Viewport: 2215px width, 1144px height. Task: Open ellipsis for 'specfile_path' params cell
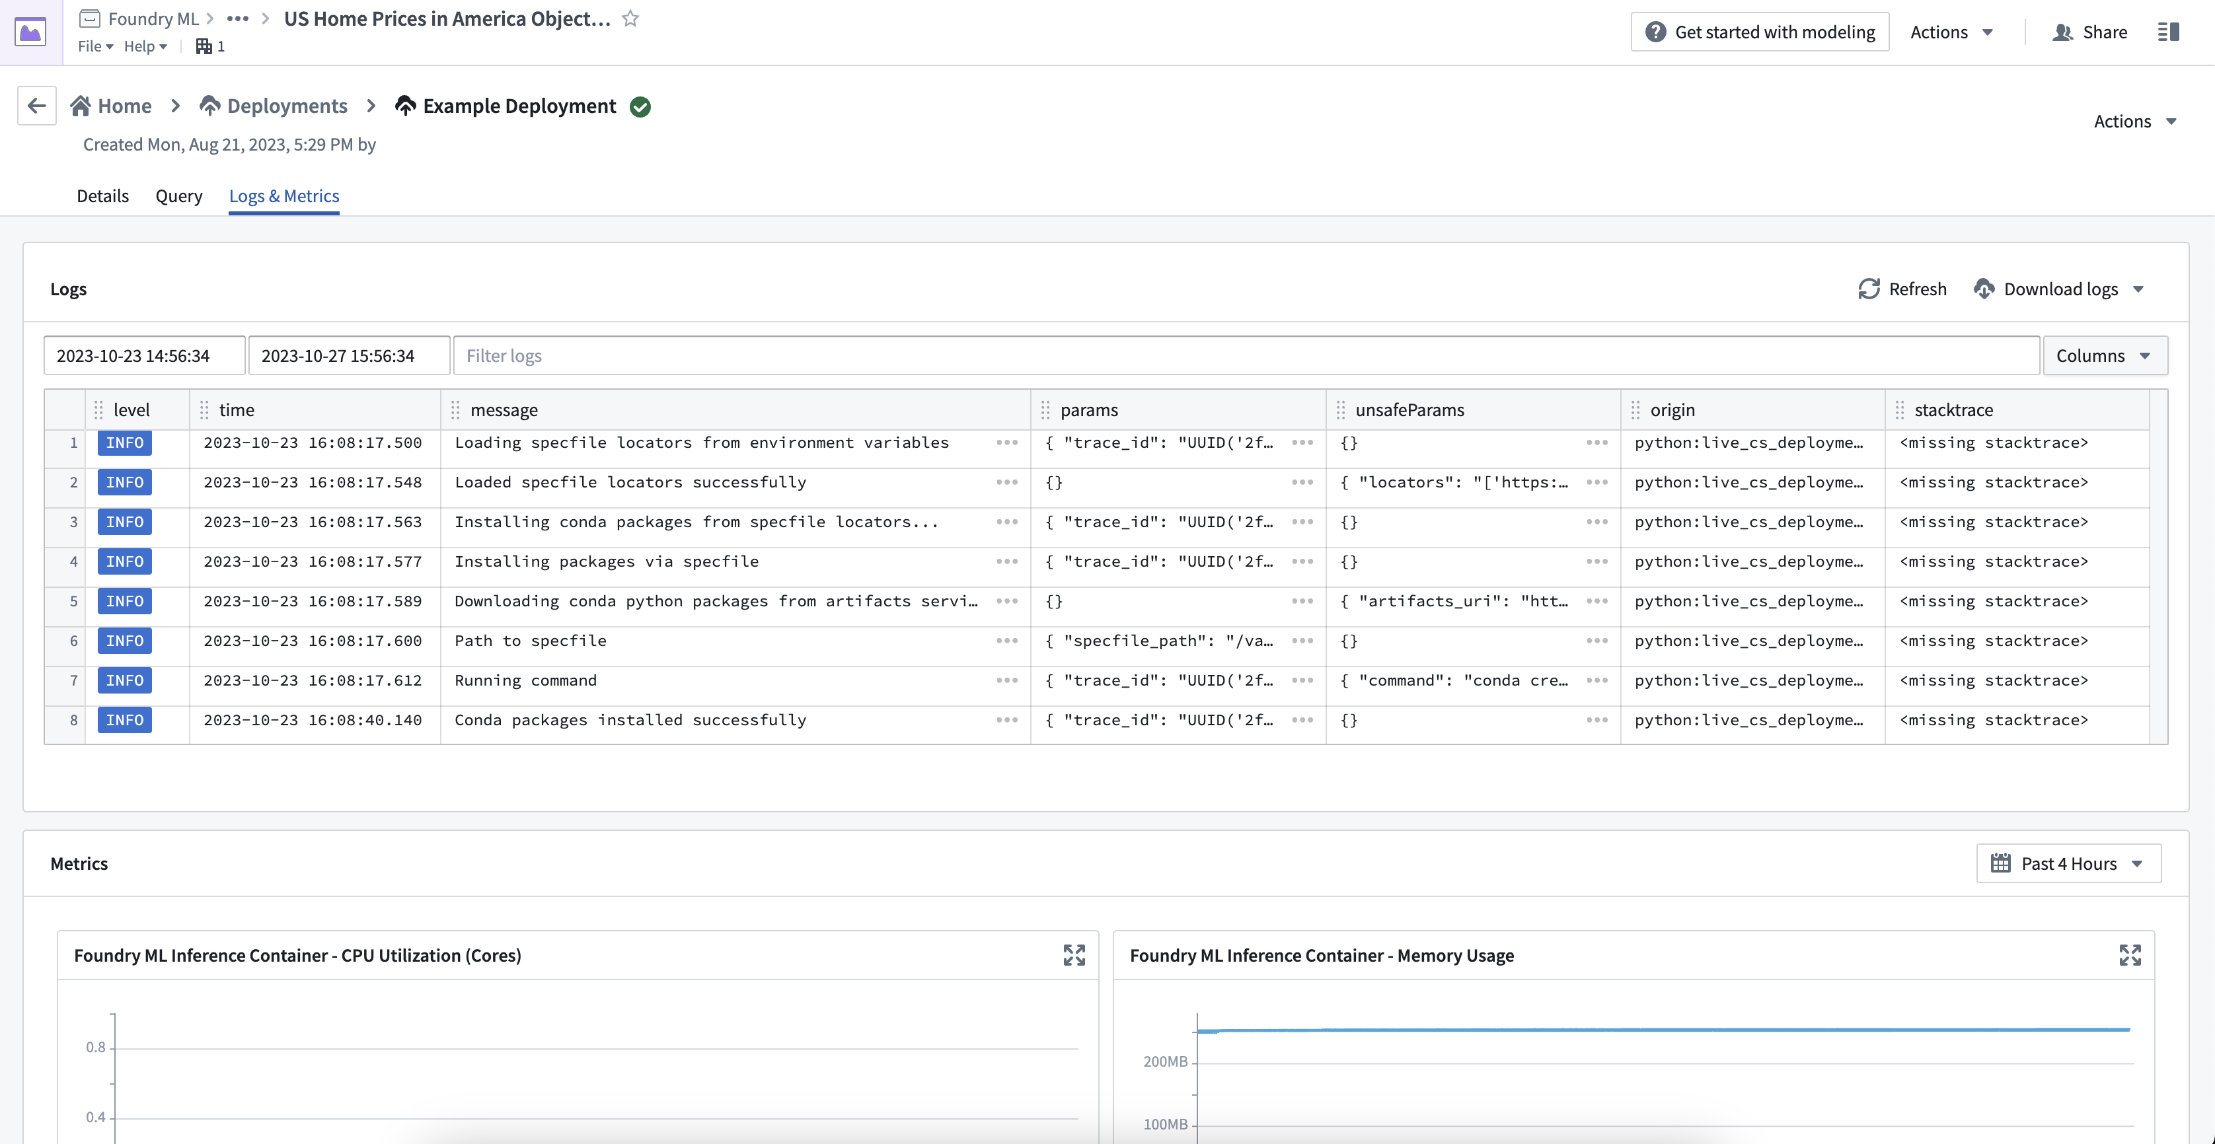(x=1302, y=640)
